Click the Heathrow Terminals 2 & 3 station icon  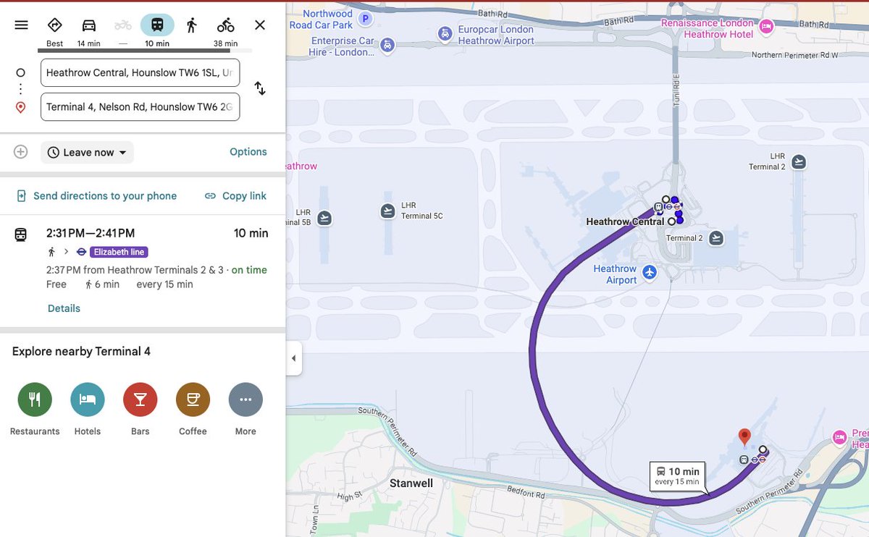[658, 207]
